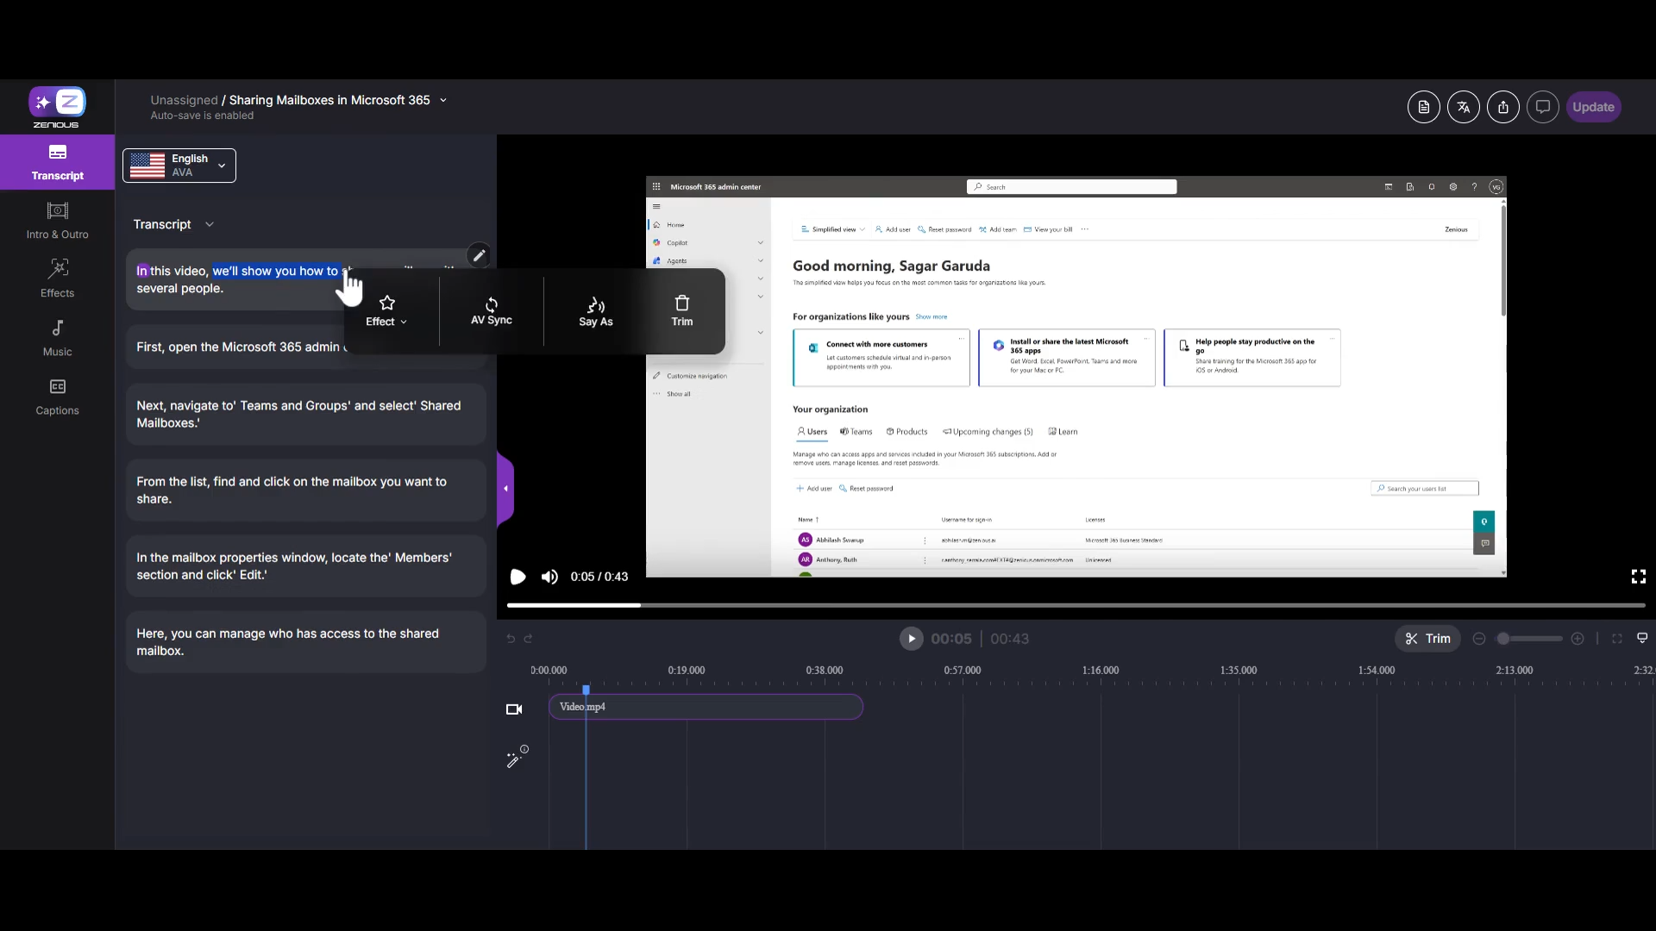Collapse the side panel with purple handle

point(505,489)
